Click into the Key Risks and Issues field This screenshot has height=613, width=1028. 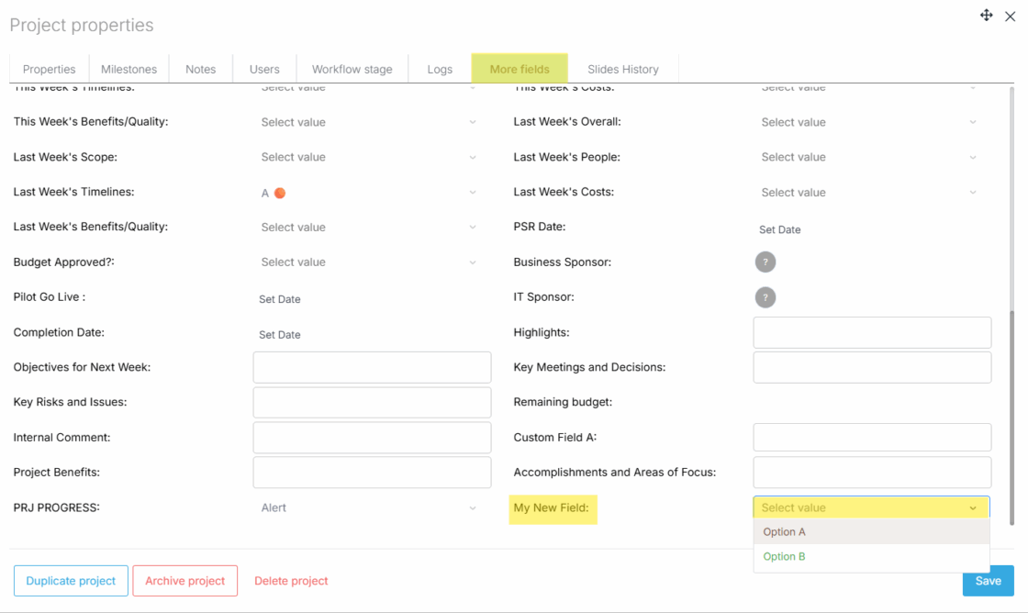372,403
